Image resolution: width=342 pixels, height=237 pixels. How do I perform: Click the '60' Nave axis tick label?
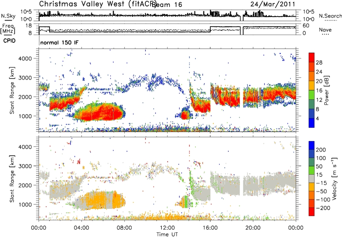[306, 26]
